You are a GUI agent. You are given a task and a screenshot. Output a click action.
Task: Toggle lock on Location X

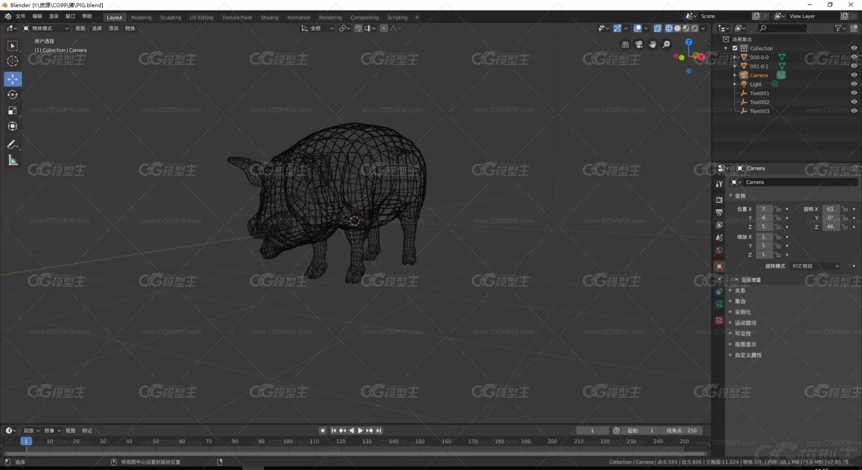(x=778, y=209)
